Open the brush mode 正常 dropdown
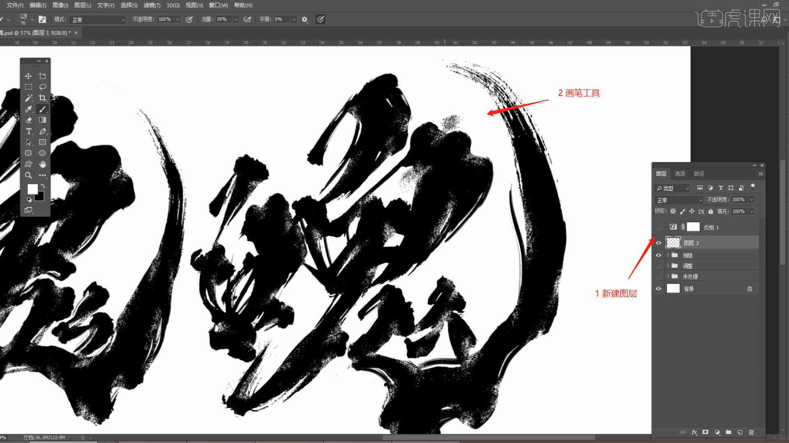This screenshot has width=789, height=443. click(98, 19)
